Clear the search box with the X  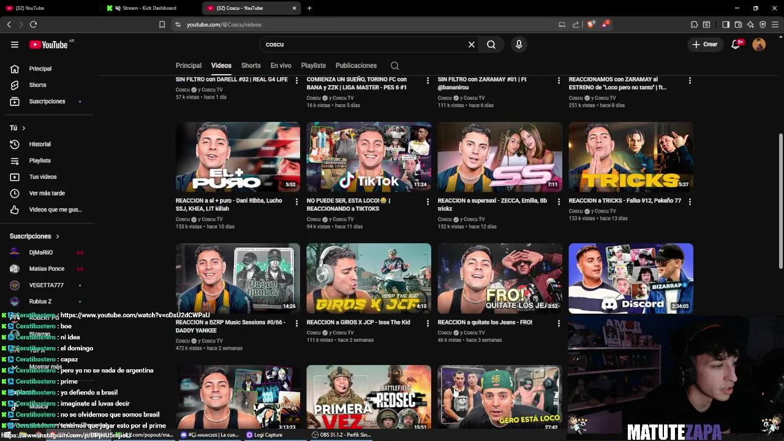pyautogui.click(x=472, y=44)
